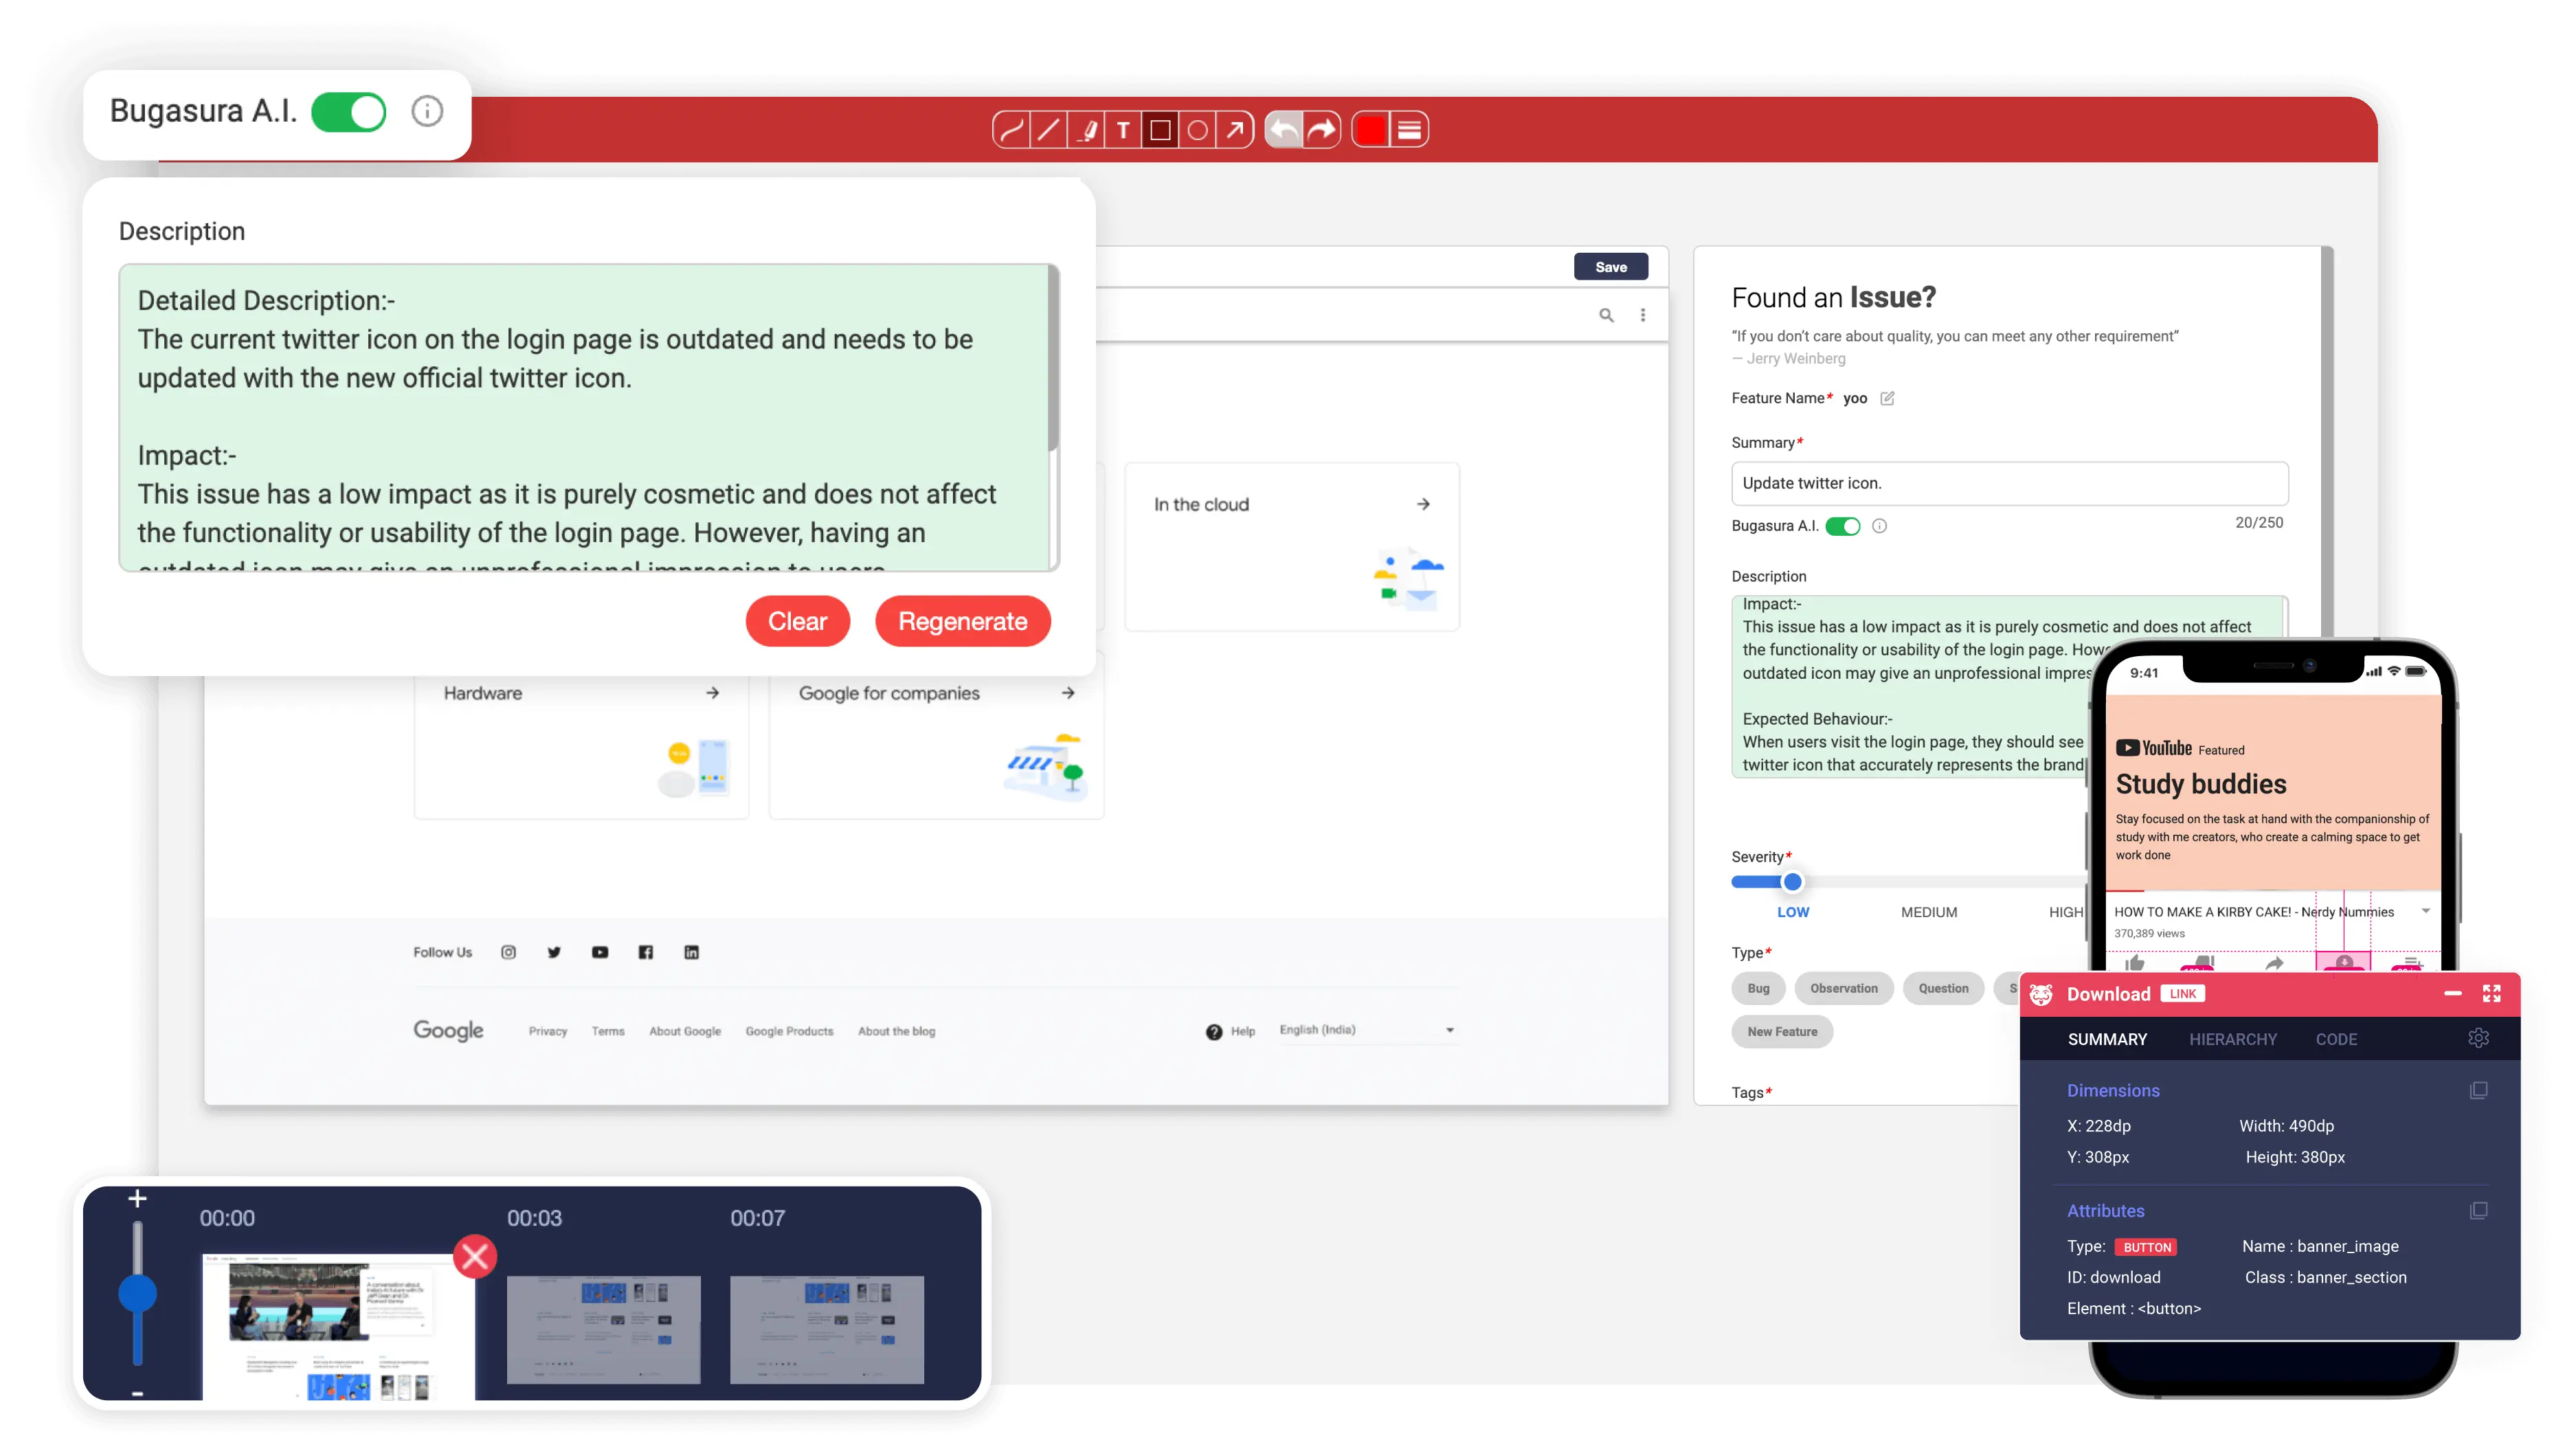
Task: Select the Observation type chip
Action: (1843, 988)
